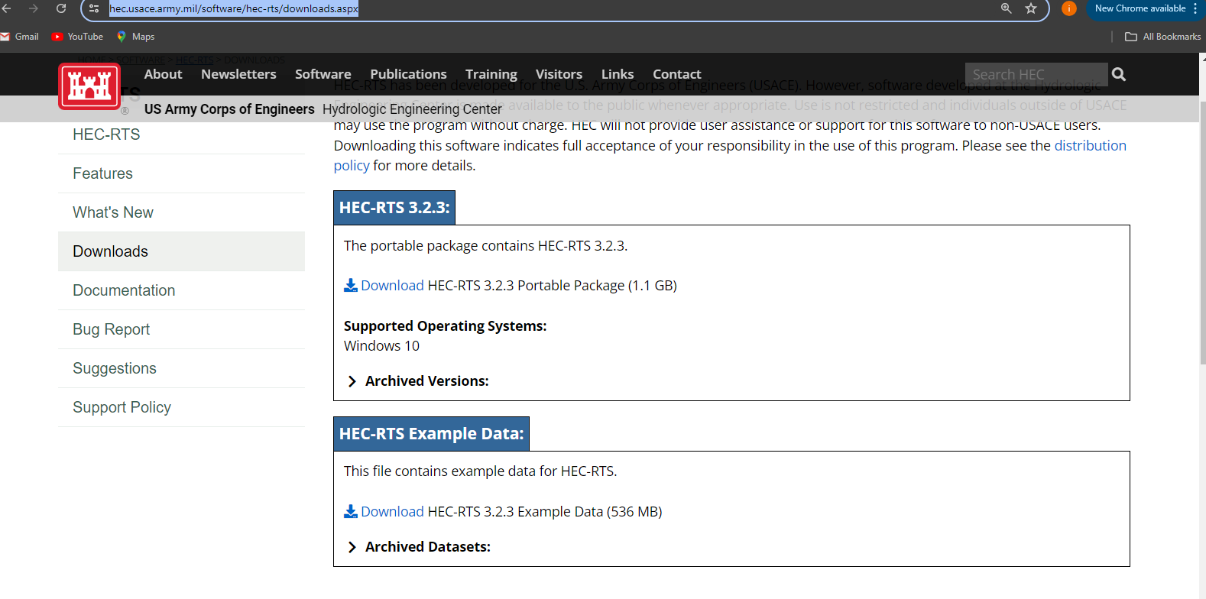
Task: Open Gmail bookmark
Action: pyautogui.click(x=20, y=37)
